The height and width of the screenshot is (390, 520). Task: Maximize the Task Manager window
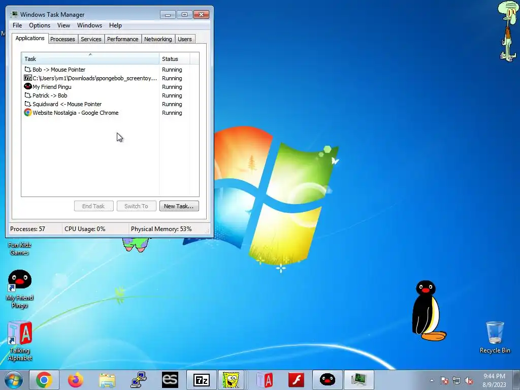(x=184, y=15)
